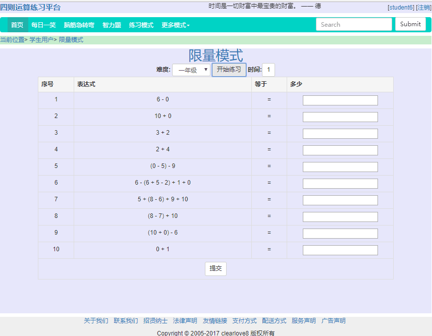The image size is (432, 336).
Task: Click the 四则运算练习平台 site title
Action: click(30, 7)
